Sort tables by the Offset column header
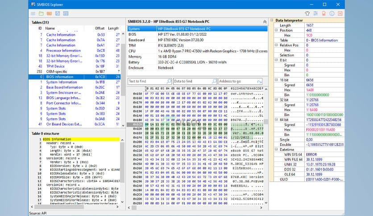The height and width of the screenshot is (216, 373). [99, 28]
